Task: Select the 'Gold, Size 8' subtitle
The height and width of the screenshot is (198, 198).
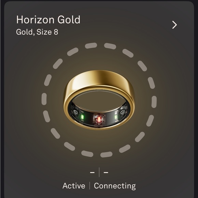Action: click(x=37, y=32)
